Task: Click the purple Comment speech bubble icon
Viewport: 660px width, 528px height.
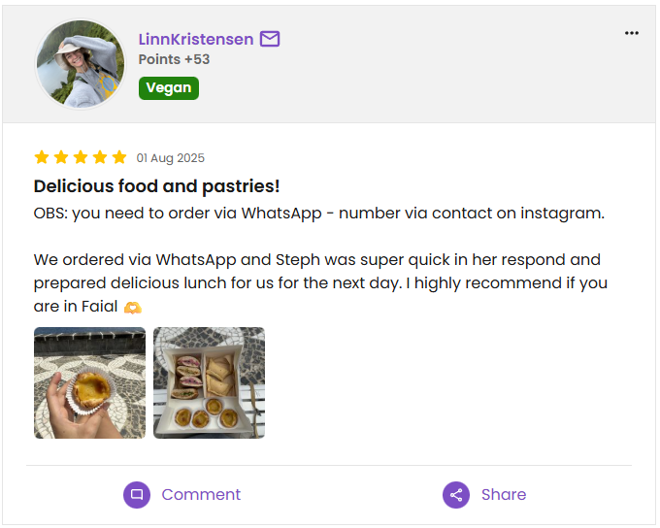Action: click(137, 494)
